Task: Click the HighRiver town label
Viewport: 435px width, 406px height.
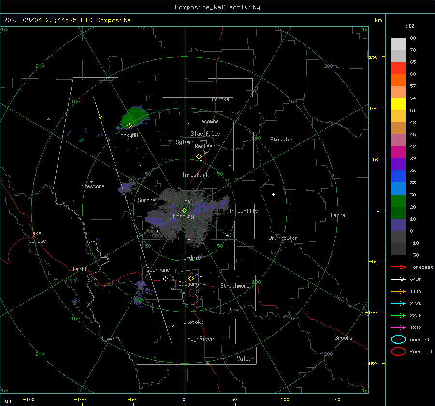Action: tap(201, 339)
